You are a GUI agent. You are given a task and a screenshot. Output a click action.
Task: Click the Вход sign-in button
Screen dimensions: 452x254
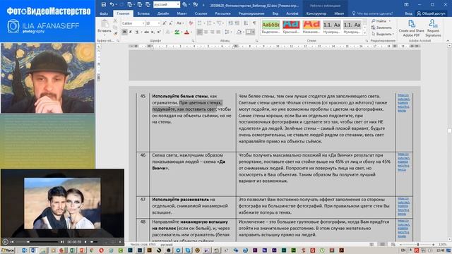coord(408,13)
